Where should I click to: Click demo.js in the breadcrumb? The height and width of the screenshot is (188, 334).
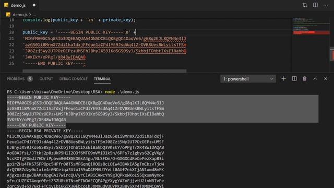20,15
